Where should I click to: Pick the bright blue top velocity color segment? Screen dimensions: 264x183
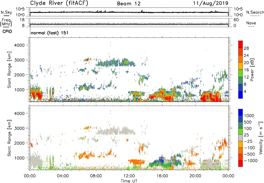[x=241, y=112]
